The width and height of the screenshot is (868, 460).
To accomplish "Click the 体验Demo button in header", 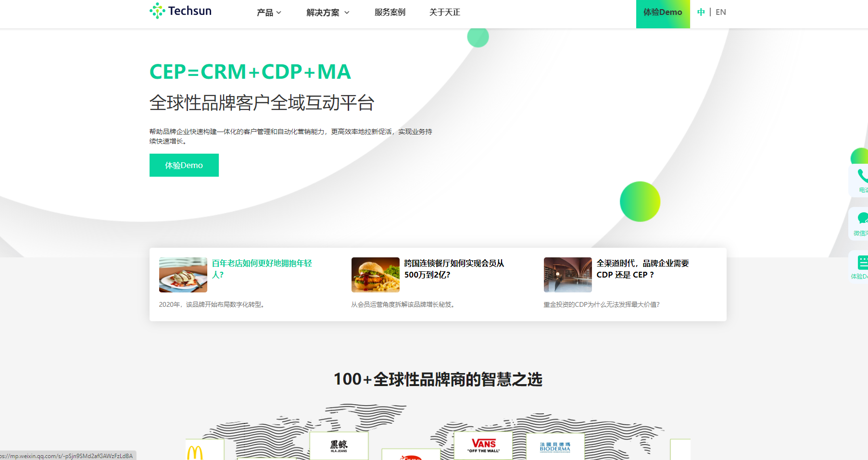I will [663, 12].
